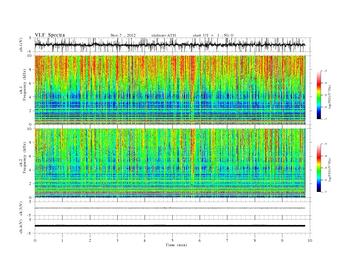
Task: Click the ch.3 voltage waveform trace
Action: point(170,208)
